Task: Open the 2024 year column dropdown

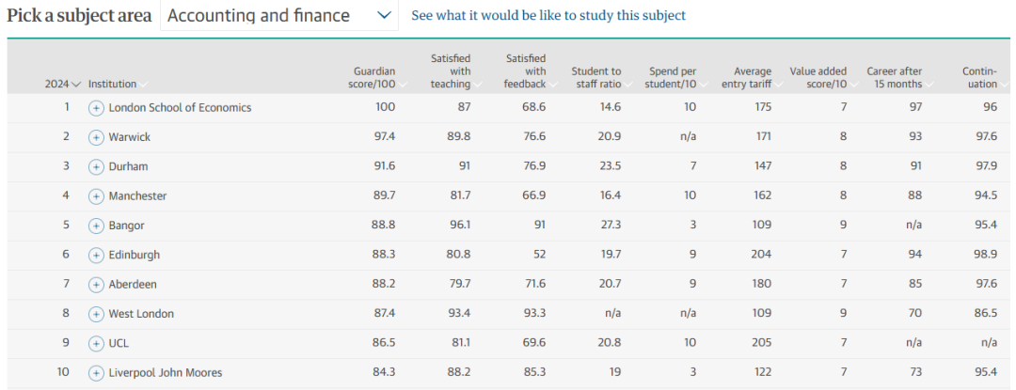Action: (x=62, y=84)
